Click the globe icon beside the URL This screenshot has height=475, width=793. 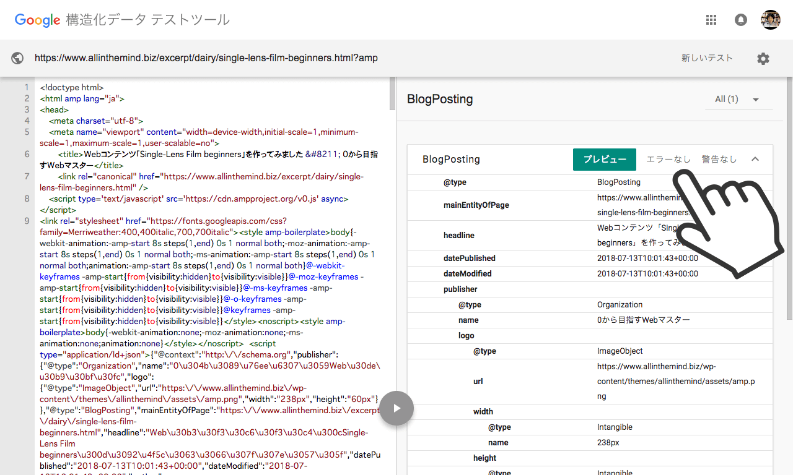(x=17, y=58)
